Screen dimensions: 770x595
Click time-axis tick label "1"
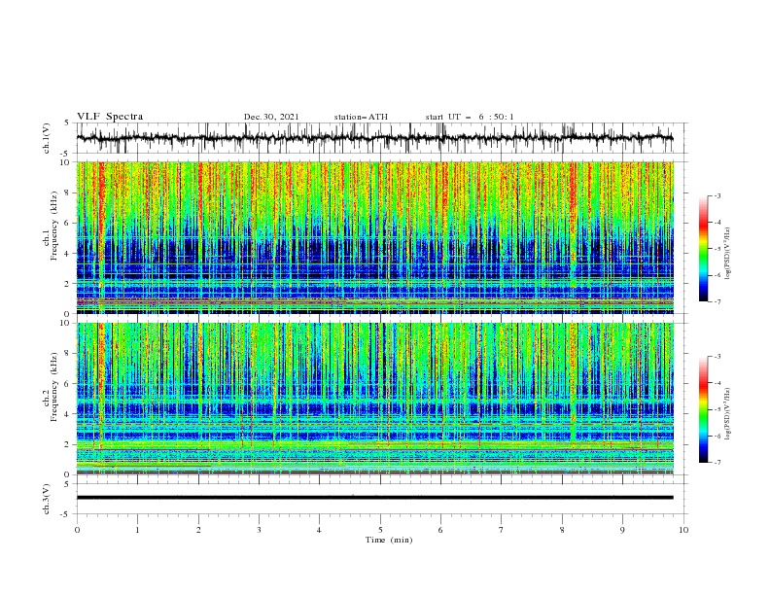tap(137, 530)
